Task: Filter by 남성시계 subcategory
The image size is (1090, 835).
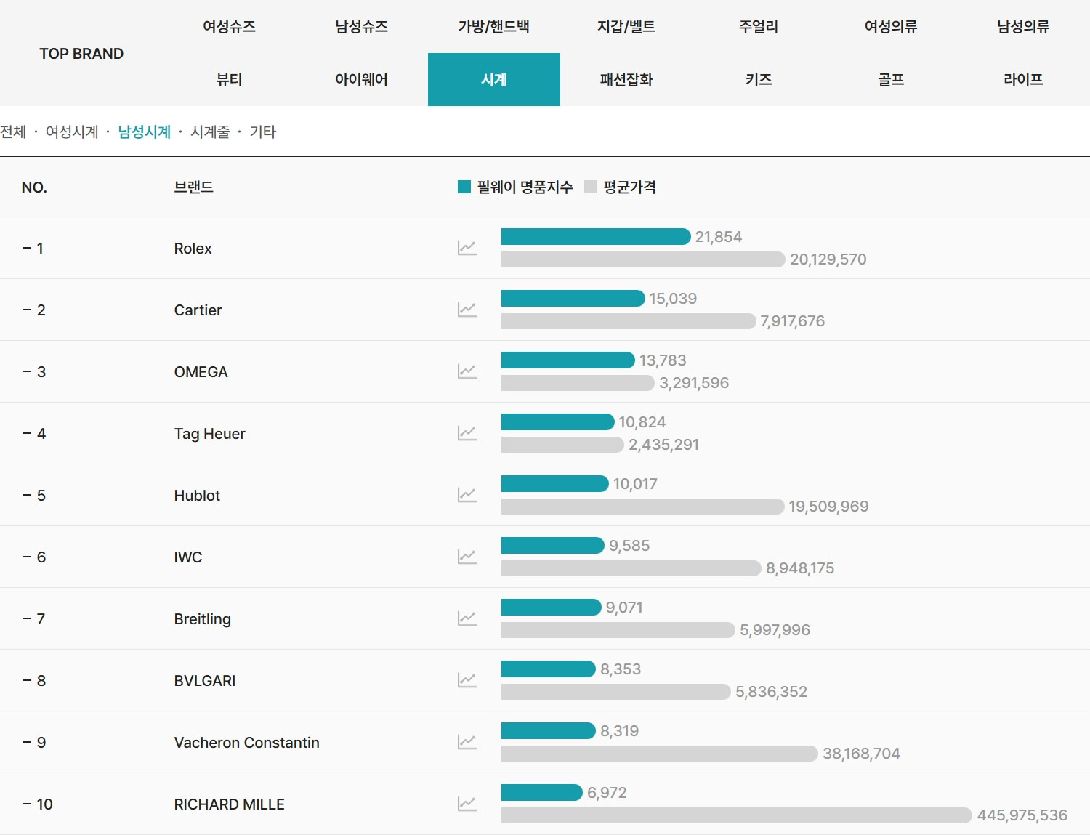Action: [x=145, y=132]
